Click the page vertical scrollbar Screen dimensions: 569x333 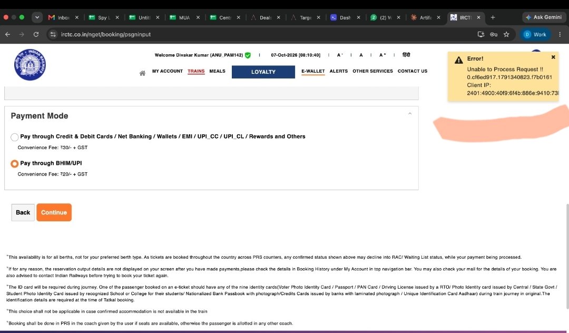(567, 257)
